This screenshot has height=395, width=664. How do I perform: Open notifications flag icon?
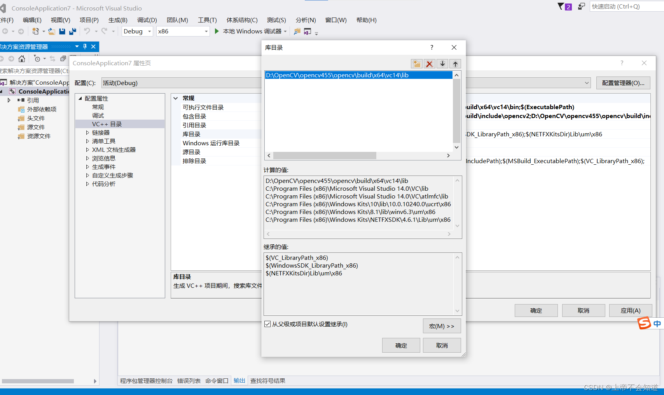[561, 6]
